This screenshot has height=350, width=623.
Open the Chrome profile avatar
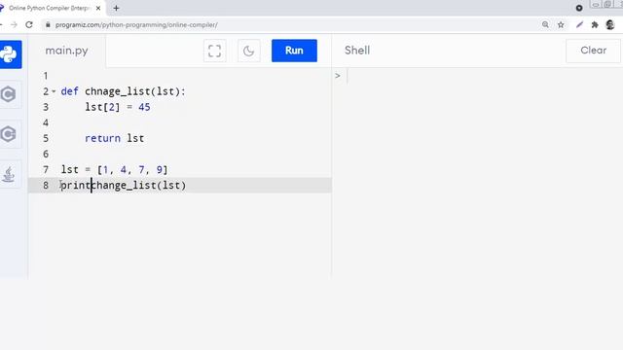[x=610, y=24]
